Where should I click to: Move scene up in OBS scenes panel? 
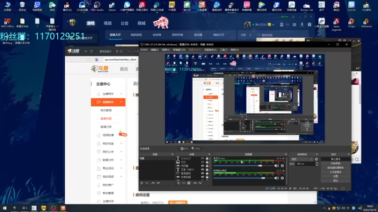tap(153, 183)
